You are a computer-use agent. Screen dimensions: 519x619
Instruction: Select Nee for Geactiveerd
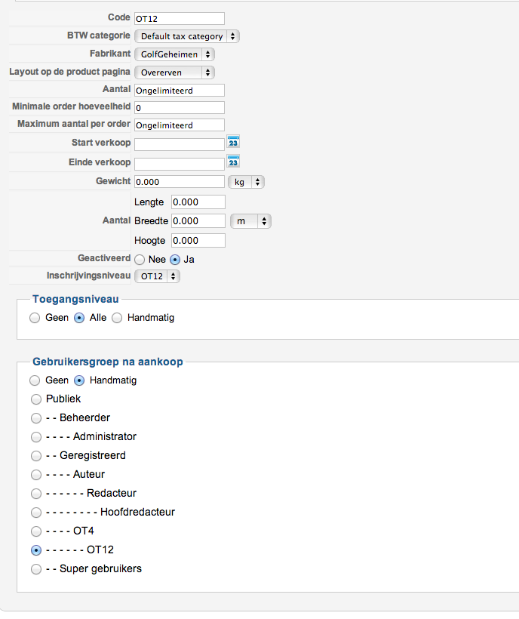[140, 259]
